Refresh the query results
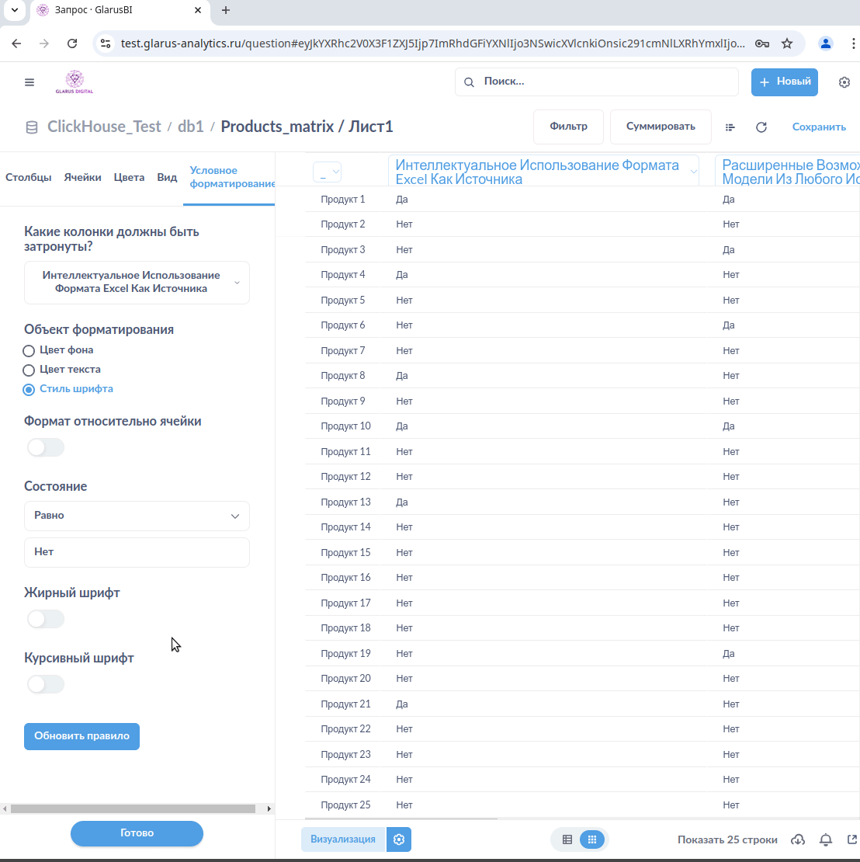The image size is (860, 862). coord(761,127)
